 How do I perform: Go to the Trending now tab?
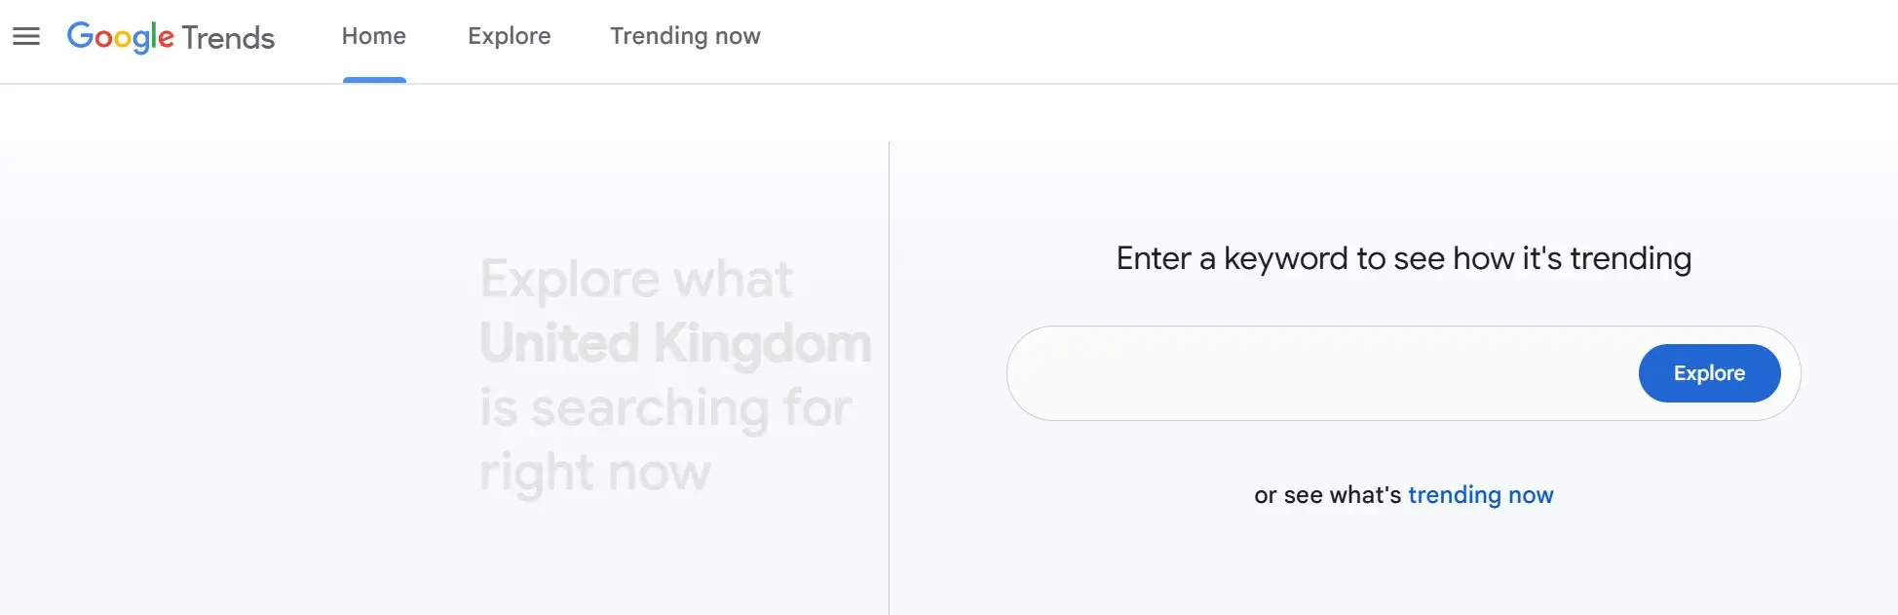coord(685,36)
